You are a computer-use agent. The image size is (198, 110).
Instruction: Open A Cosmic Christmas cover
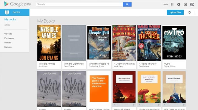[x=124, y=43]
